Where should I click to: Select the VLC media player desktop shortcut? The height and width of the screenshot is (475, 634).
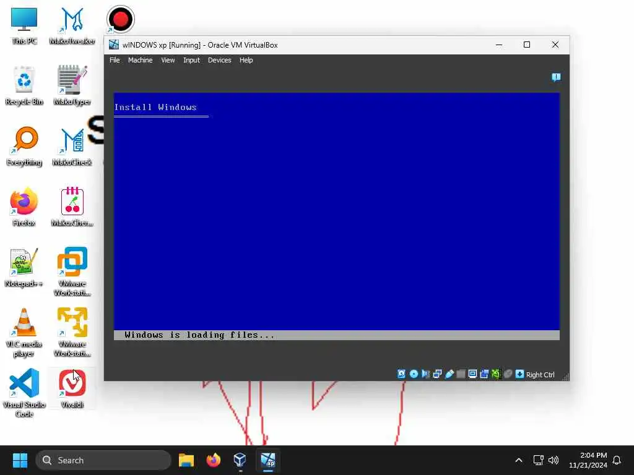(x=24, y=332)
